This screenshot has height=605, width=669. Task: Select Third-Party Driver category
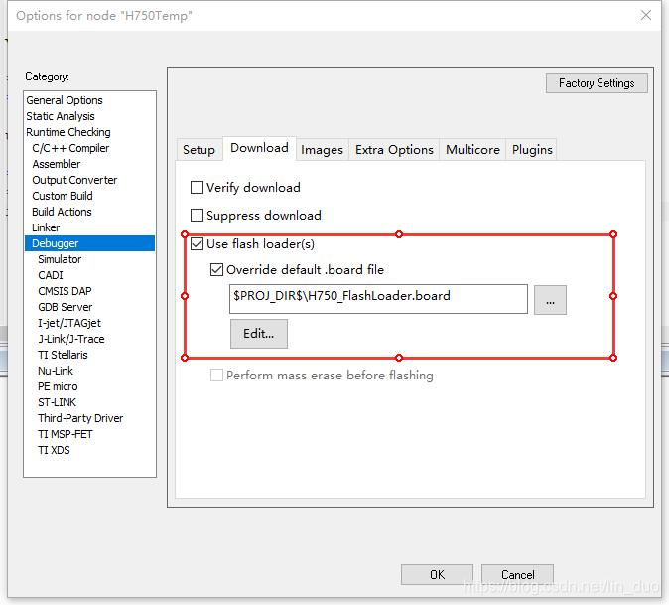[89, 418]
